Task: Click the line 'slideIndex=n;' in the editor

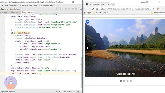Action: [x=23, y=63]
